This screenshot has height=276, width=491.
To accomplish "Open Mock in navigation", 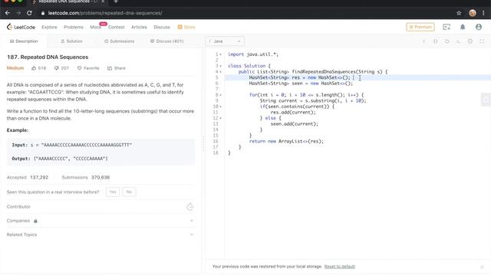I will point(95,28).
